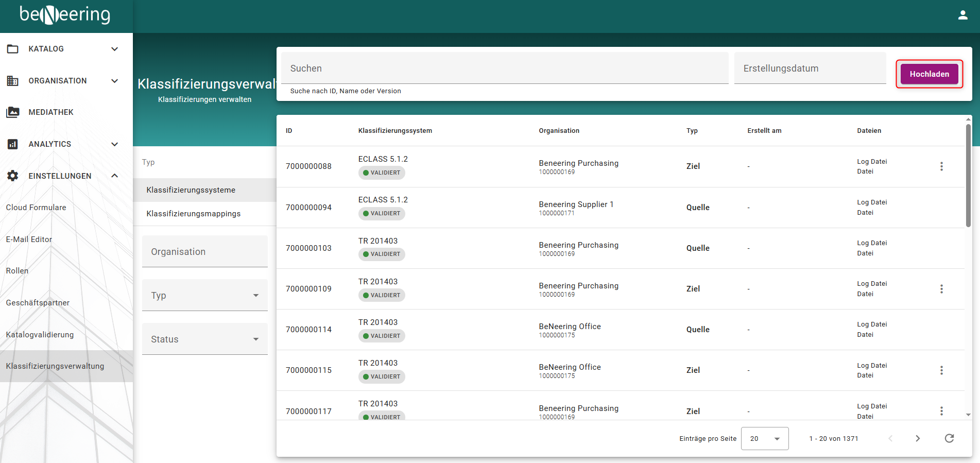Change entries per page dropdown
Viewport: 980px width, 463px height.
click(x=764, y=438)
